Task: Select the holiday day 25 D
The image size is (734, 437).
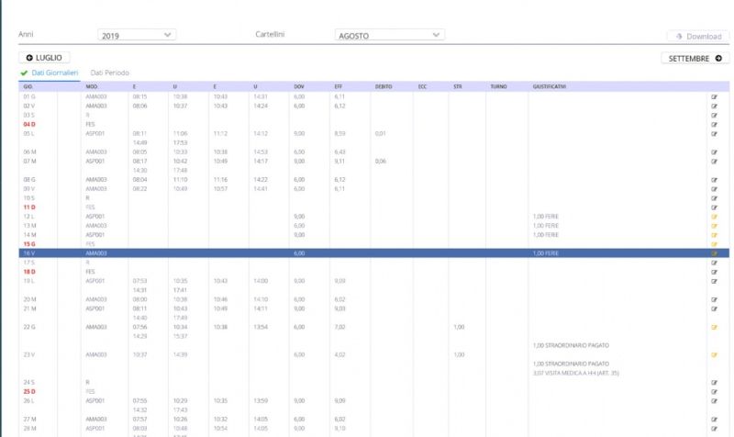Action: pos(29,392)
